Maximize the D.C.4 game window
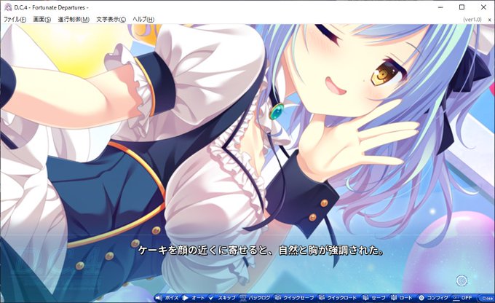The width and height of the screenshot is (495, 303). coord(462,7)
